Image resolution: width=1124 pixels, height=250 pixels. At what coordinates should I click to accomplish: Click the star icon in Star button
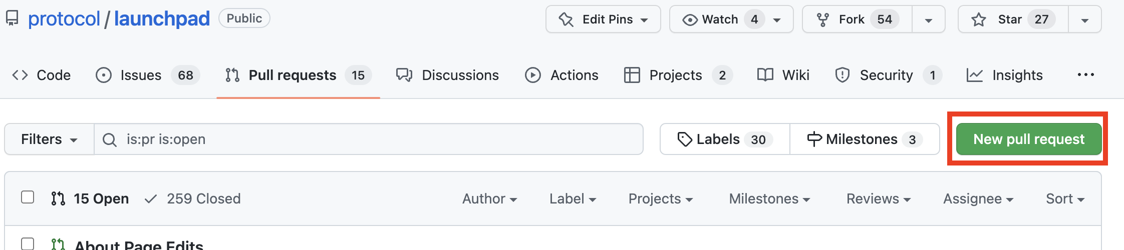click(978, 19)
